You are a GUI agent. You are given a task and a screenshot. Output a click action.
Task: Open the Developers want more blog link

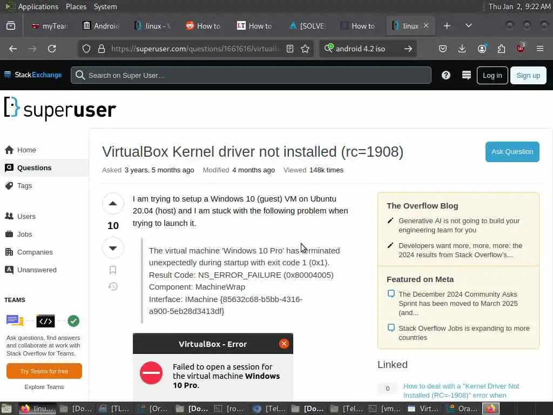(460, 250)
